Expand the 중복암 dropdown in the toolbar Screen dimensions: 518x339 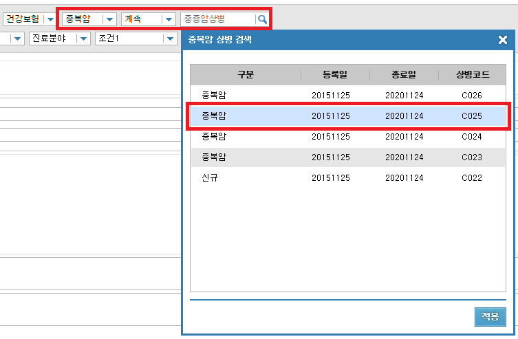pos(109,19)
